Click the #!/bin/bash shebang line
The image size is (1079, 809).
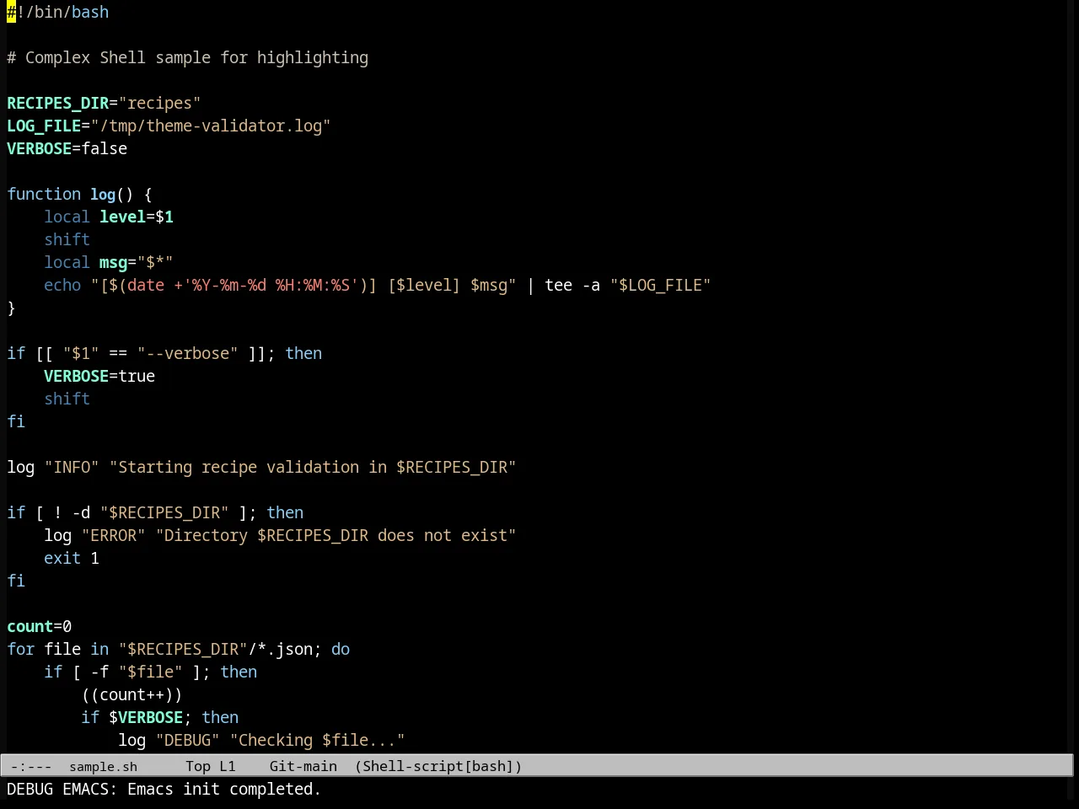coord(58,12)
